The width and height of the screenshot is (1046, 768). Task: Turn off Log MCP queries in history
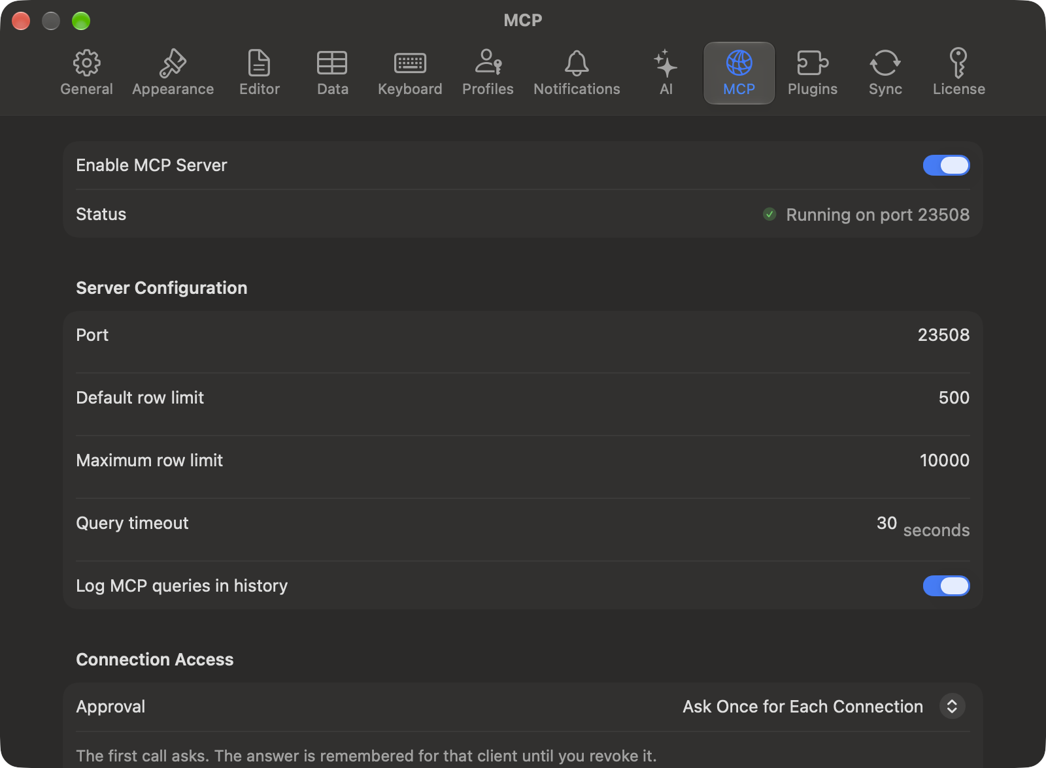pyautogui.click(x=946, y=586)
